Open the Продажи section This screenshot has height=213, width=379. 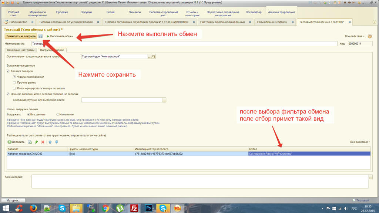[62, 12]
